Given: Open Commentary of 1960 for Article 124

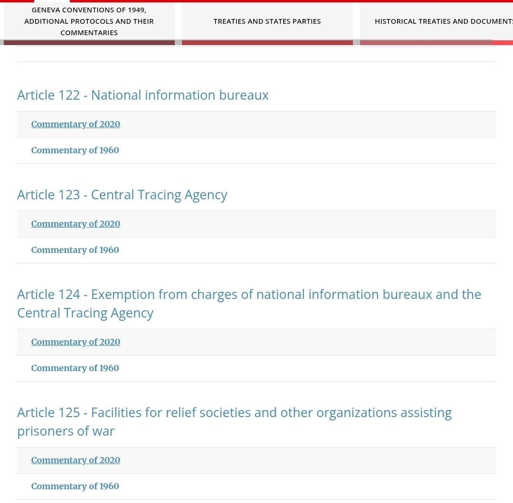Looking at the screenshot, I should point(75,368).
